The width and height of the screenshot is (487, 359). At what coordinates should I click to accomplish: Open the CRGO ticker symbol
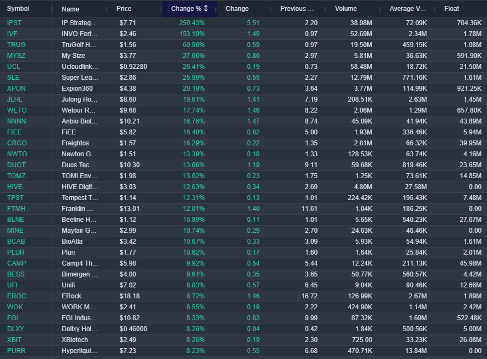tap(17, 143)
